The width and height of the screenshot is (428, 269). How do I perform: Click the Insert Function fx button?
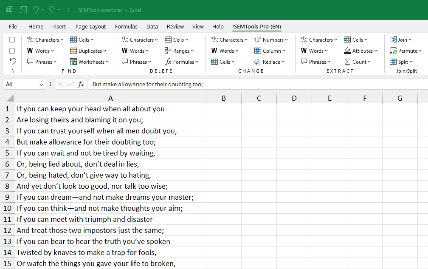(81, 84)
